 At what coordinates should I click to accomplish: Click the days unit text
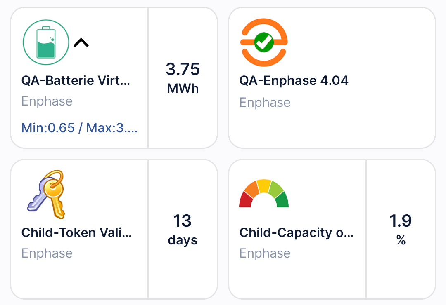click(183, 240)
